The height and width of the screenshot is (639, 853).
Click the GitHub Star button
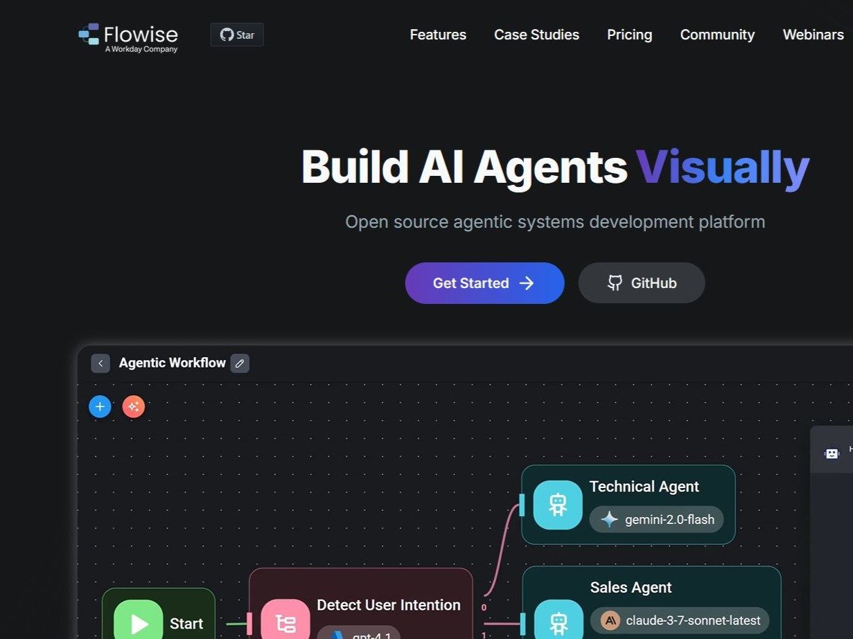pos(237,35)
